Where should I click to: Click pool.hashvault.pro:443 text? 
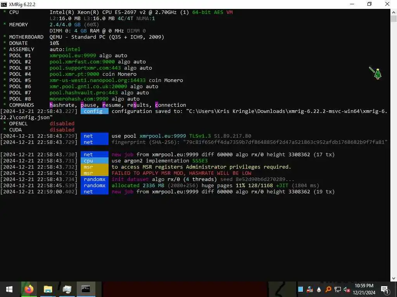[84, 93]
